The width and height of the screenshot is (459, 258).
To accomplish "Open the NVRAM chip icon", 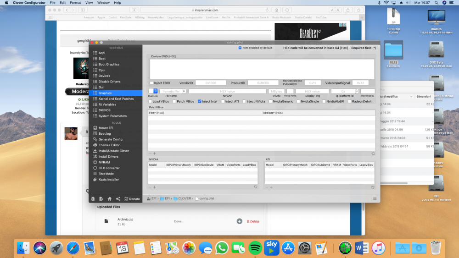I will click(95, 162).
